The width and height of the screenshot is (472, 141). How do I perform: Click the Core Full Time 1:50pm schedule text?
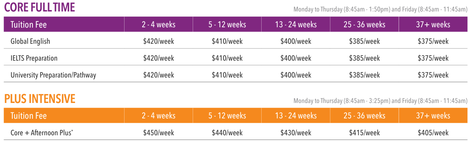381,9
